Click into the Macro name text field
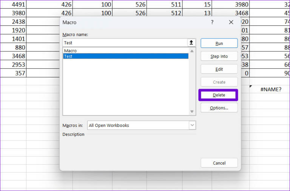Viewport: 290px width, 191px height. (x=125, y=43)
